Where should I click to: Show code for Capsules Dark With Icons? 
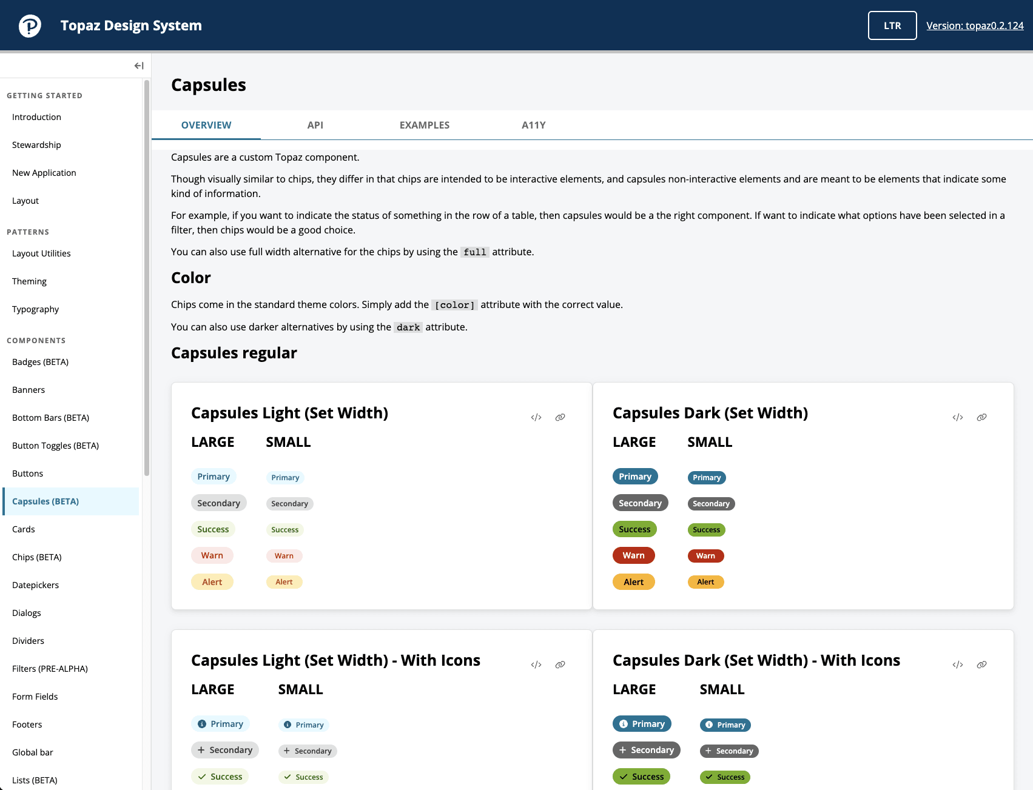coord(958,664)
